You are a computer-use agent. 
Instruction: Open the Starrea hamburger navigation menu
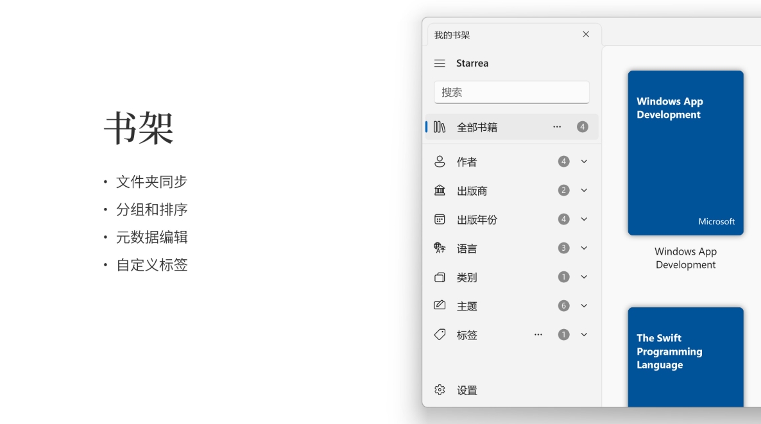[x=440, y=63]
